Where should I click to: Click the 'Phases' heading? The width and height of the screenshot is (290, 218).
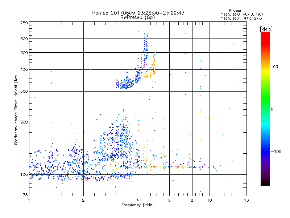pyautogui.click(x=235, y=11)
